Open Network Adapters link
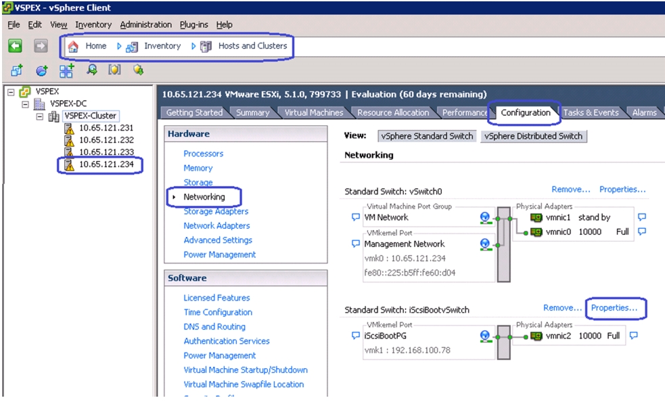 click(216, 226)
